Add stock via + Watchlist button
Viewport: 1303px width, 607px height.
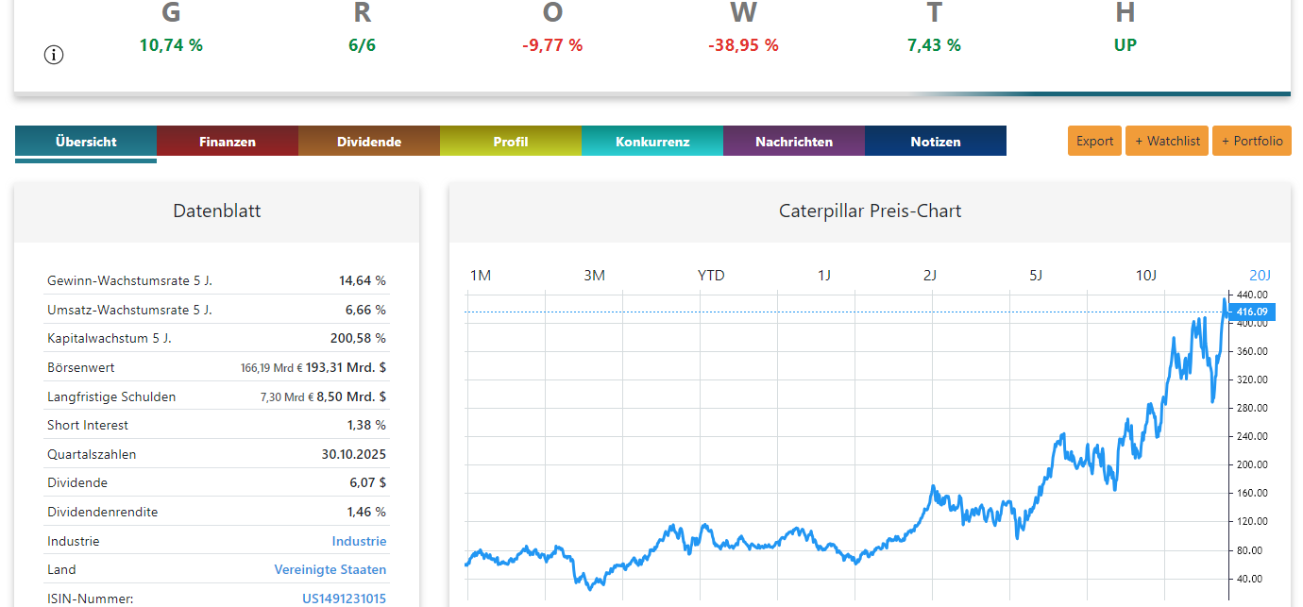coord(1167,141)
